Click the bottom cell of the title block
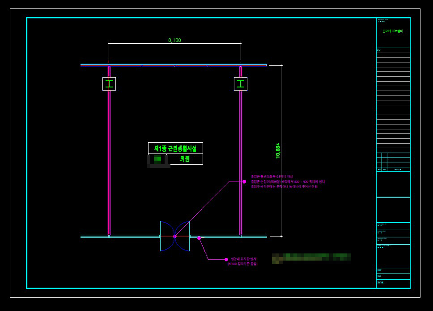The width and height of the screenshot is (433, 311). click(393, 284)
